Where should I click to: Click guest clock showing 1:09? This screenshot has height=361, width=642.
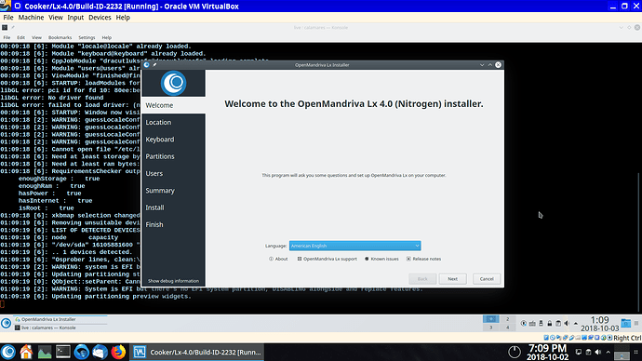pos(600,324)
